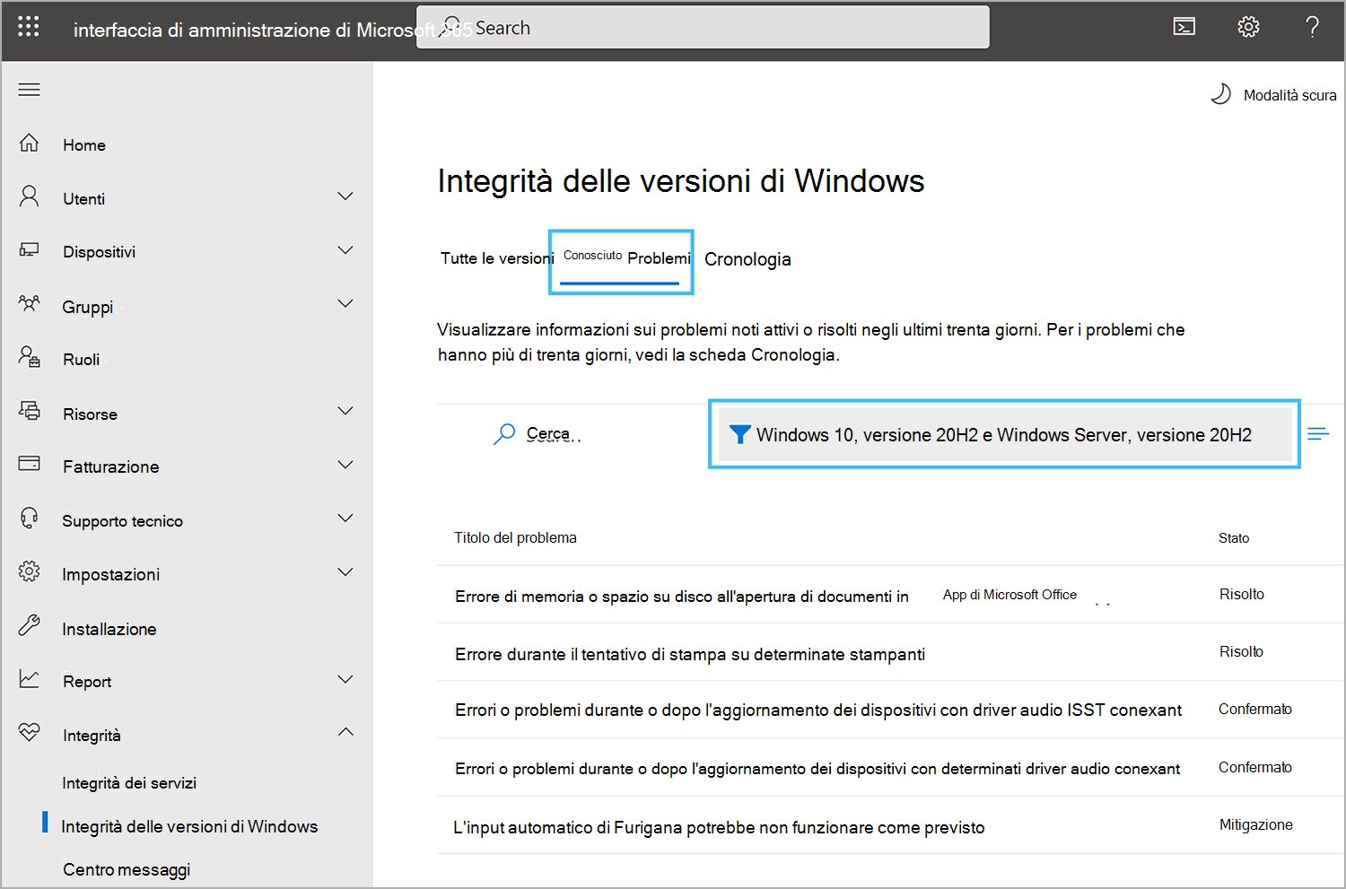Click the Integrità heart icon
This screenshot has height=889, width=1346.
30,732
